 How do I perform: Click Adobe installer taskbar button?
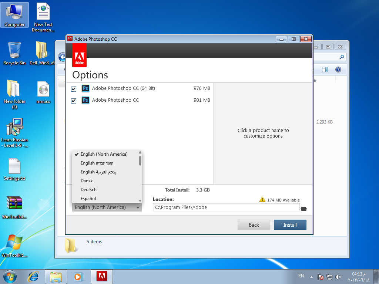click(x=102, y=277)
